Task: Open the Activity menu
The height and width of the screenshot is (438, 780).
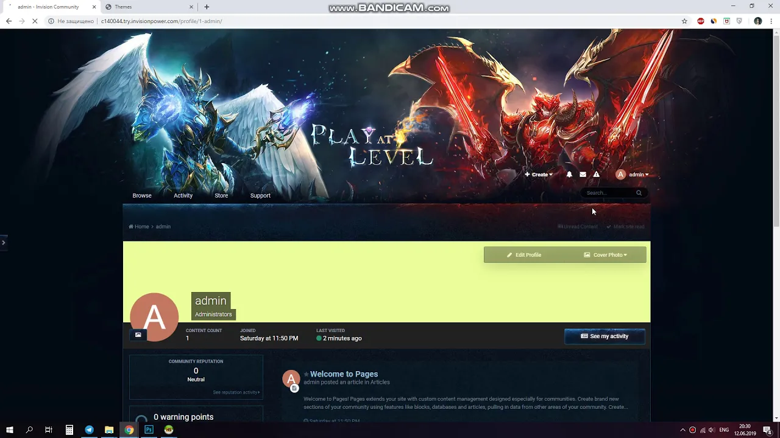Action: tap(183, 195)
